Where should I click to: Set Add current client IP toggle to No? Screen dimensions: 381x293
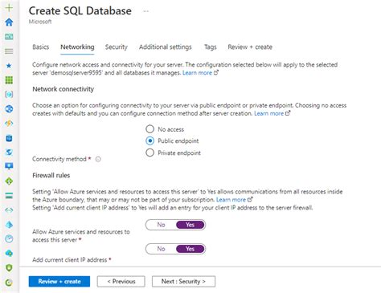pyautogui.click(x=161, y=249)
